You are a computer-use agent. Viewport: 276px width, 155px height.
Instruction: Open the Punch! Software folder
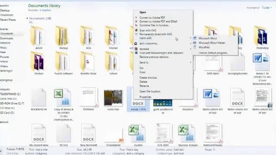63,63
